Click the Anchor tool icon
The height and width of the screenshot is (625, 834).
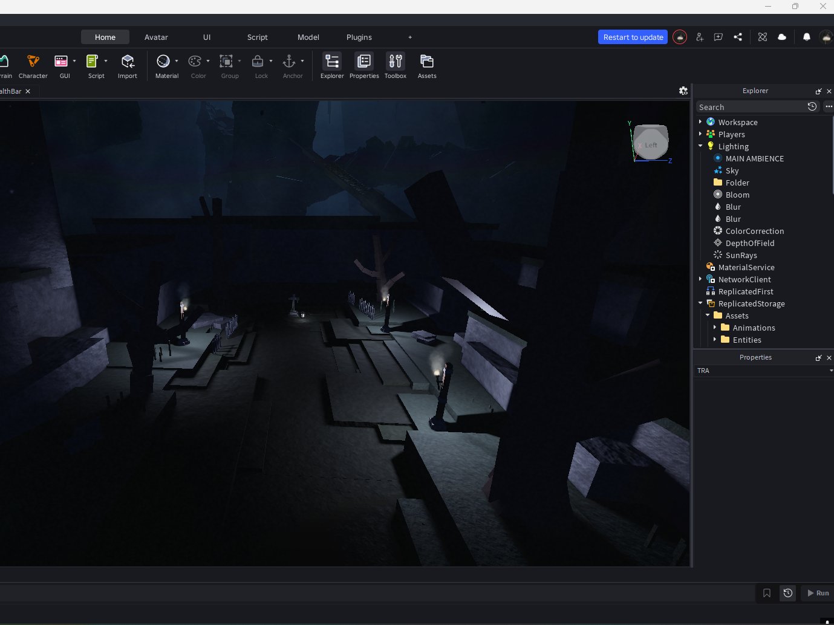[x=289, y=61]
